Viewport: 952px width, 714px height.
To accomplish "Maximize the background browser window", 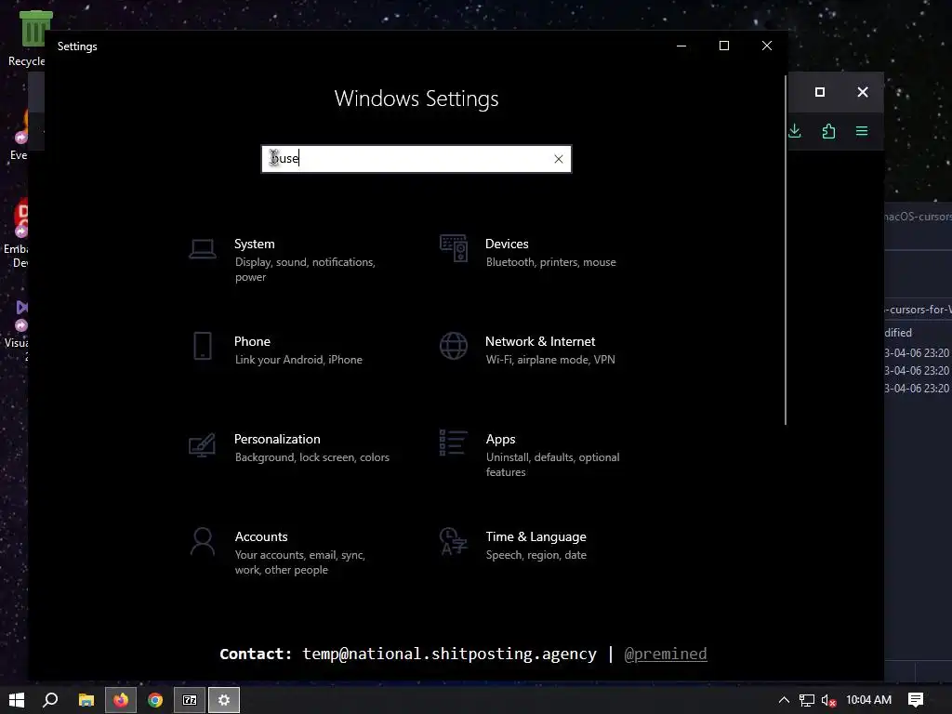I will [820, 92].
